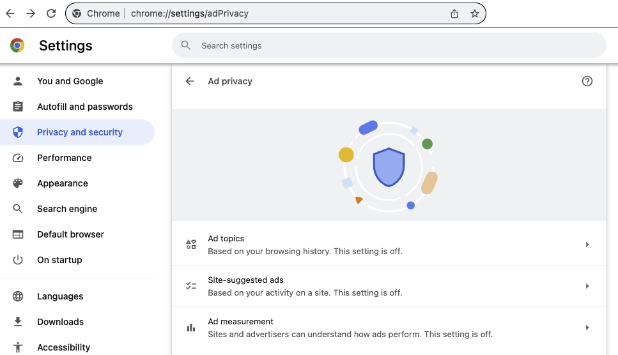This screenshot has width=618, height=355.
Task: Click the back arrow beside Ad privacy
Action: pos(190,81)
